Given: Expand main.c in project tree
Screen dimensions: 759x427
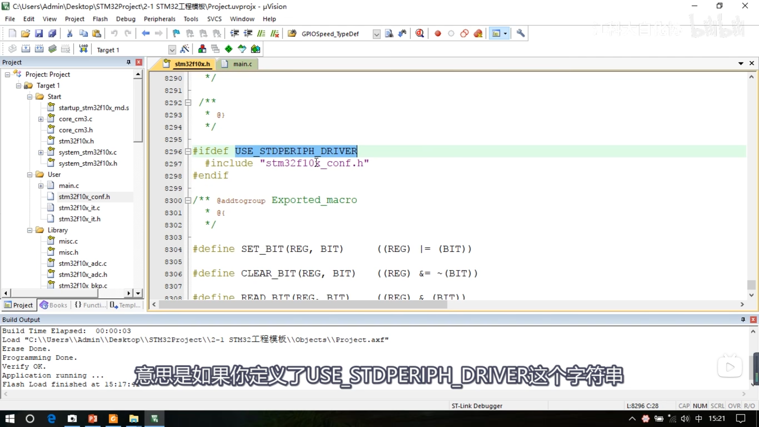Looking at the screenshot, I should click(41, 186).
